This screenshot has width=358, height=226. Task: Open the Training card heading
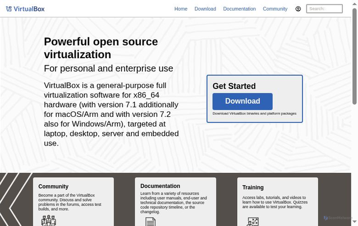point(253,187)
